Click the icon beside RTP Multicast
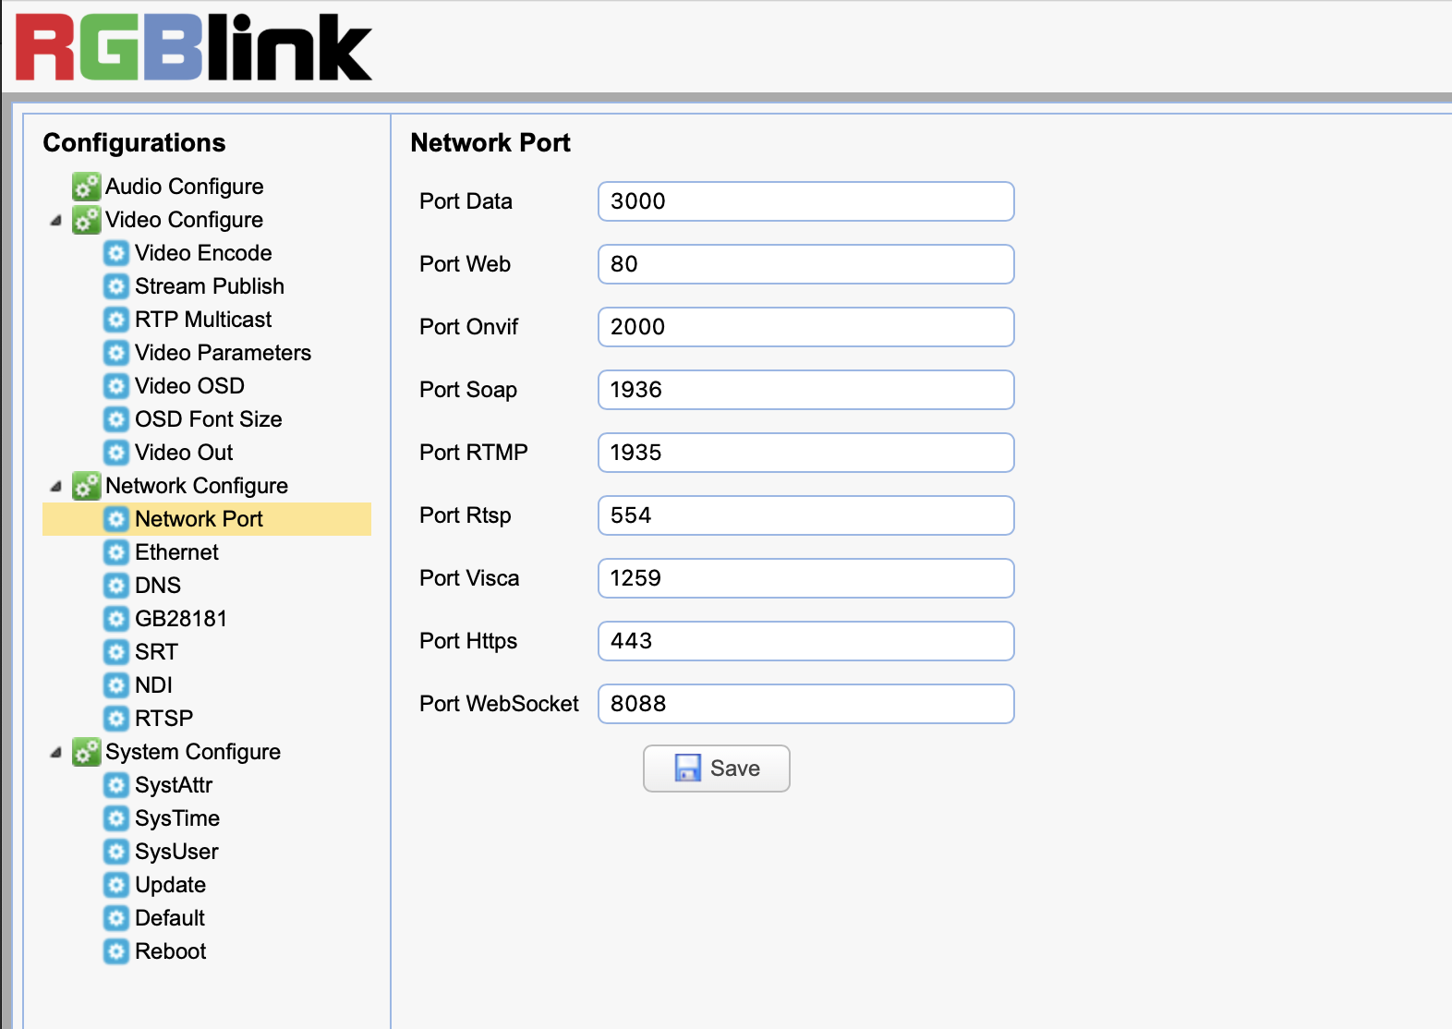The width and height of the screenshot is (1452, 1029). click(x=115, y=320)
